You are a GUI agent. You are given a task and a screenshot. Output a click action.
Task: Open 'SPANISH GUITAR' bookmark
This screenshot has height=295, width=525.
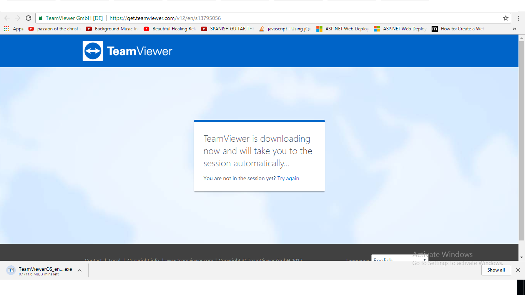tap(227, 29)
